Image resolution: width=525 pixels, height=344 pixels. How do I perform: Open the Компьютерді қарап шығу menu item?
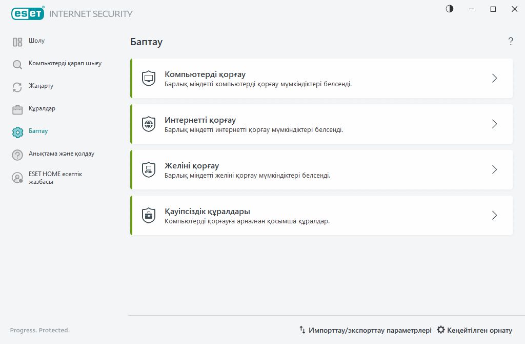[65, 64]
